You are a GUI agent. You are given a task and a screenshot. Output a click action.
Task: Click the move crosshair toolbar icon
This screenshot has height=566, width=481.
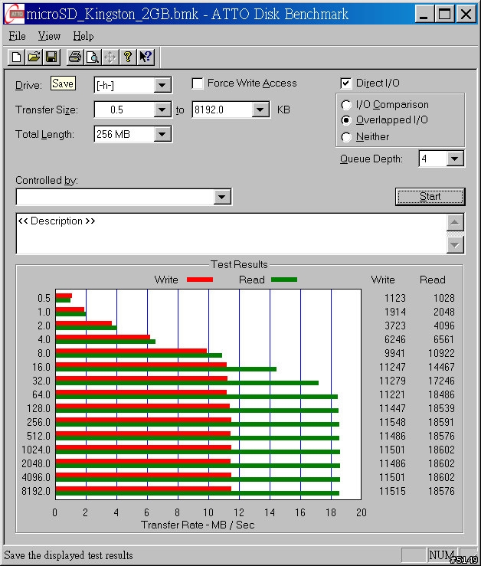point(110,57)
